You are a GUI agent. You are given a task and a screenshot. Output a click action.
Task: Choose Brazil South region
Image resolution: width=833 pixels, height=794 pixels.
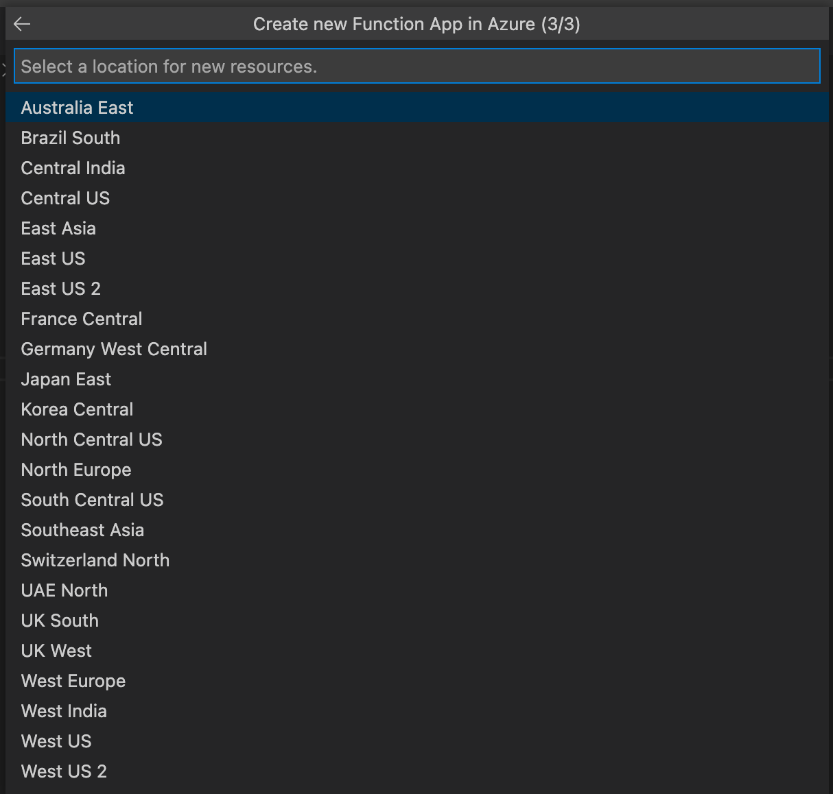[71, 138]
